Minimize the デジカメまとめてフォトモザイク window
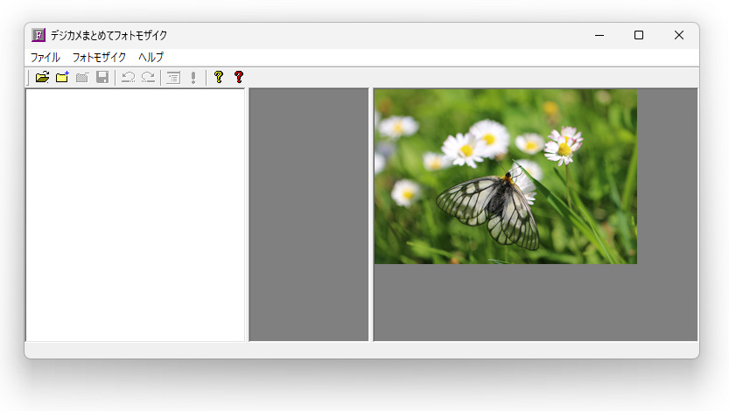This screenshot has width=729, height=411. point(599,35)
